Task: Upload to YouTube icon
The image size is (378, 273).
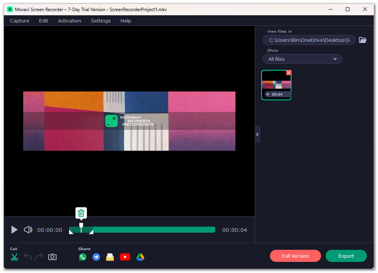Action: point(125,257)
